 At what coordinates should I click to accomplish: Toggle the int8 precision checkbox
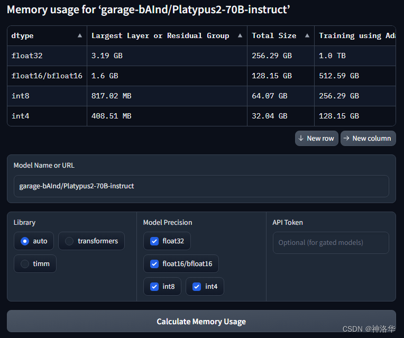click(x=154, y=286)
